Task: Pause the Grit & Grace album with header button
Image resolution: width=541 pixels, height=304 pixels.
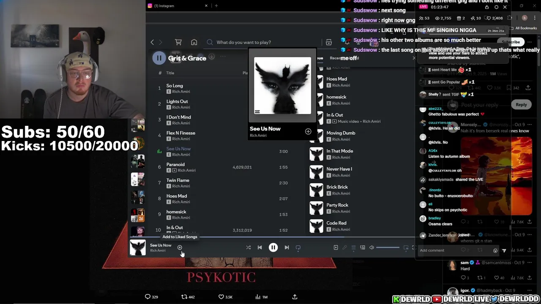Action: click(159, 58)
